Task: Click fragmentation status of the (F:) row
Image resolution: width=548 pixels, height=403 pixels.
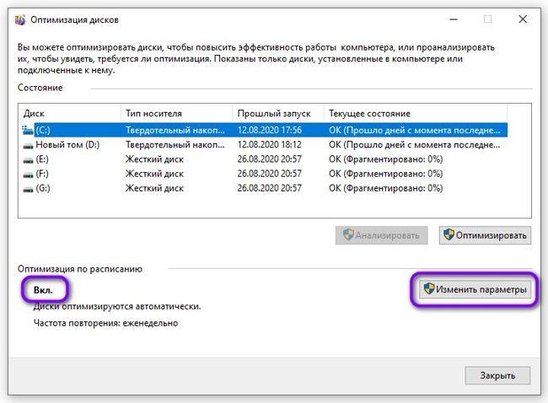Action: pos(386,174)
